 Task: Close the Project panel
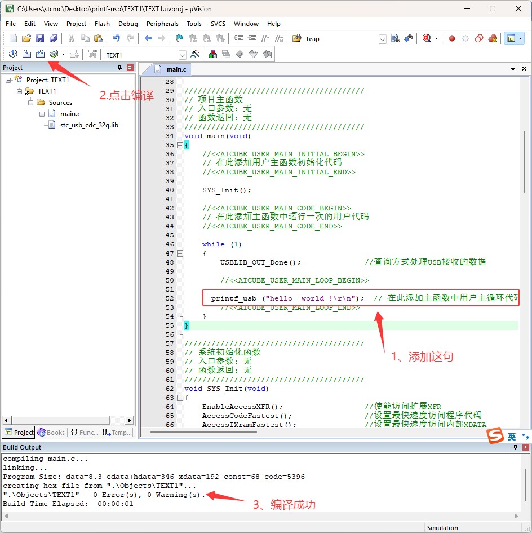130,68
